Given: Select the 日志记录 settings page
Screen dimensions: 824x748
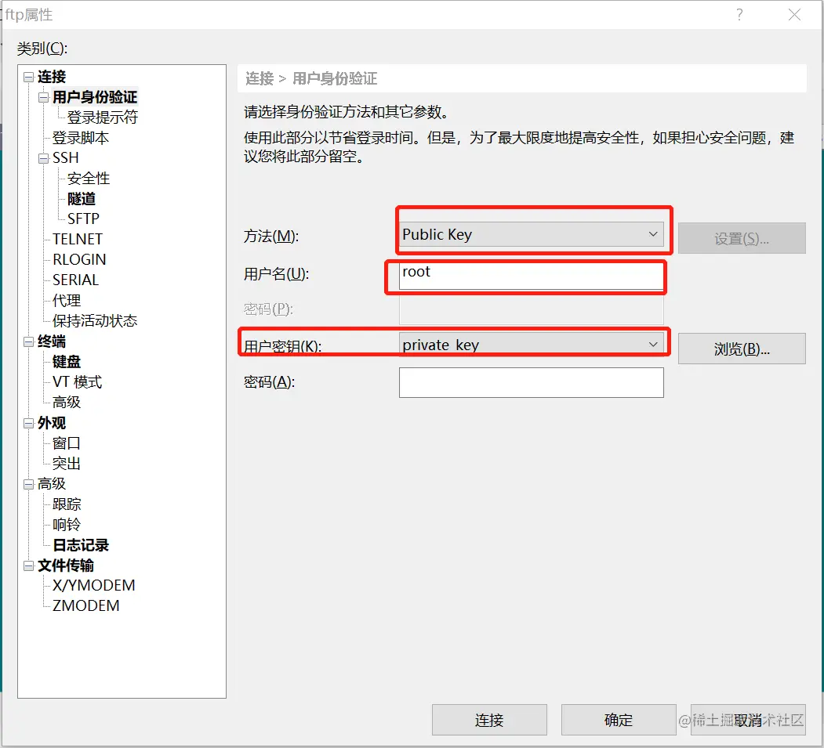Looking at the screenshot, I should [82, 544].
